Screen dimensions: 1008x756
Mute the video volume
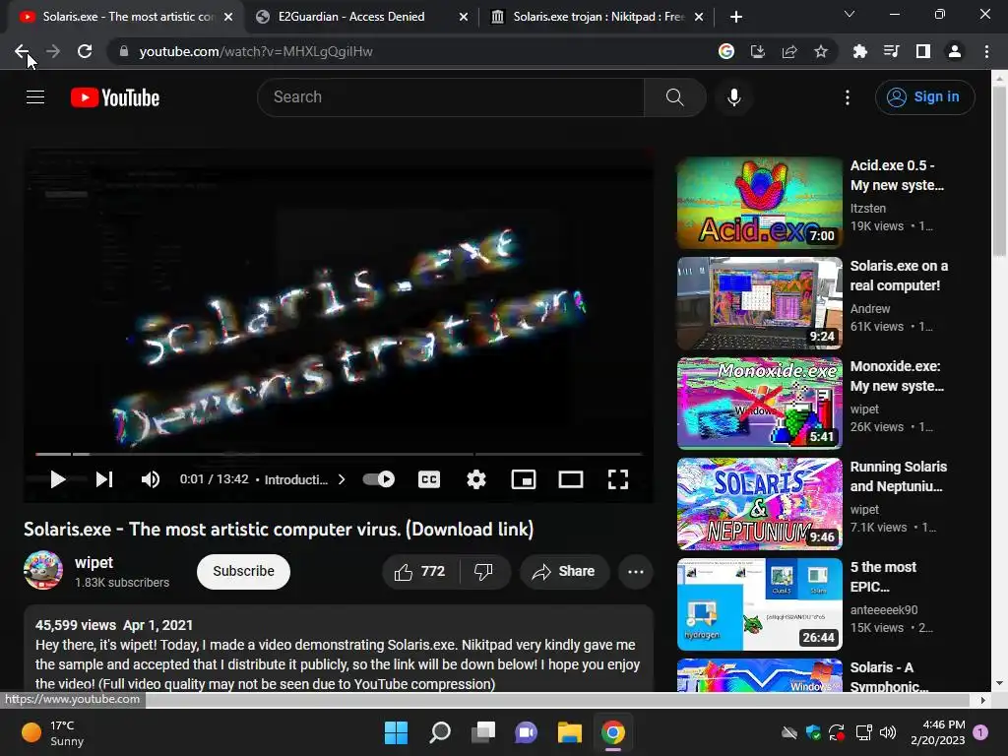[151, 479]
